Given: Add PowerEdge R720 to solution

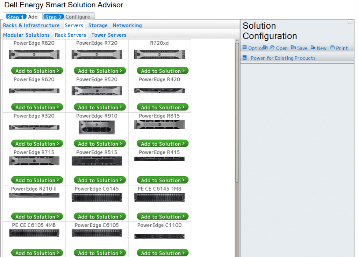Looking at the screenshot, I should point(100,71).
